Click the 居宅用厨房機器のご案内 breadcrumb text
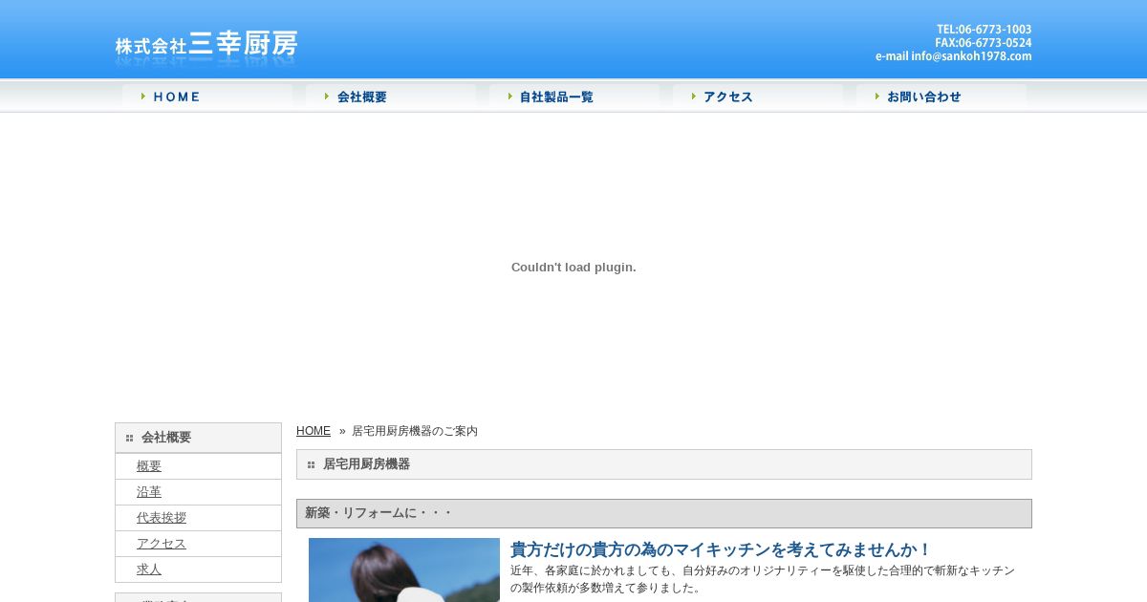Viewport: 1147px width, 602px height. click(x=415, y=431)
